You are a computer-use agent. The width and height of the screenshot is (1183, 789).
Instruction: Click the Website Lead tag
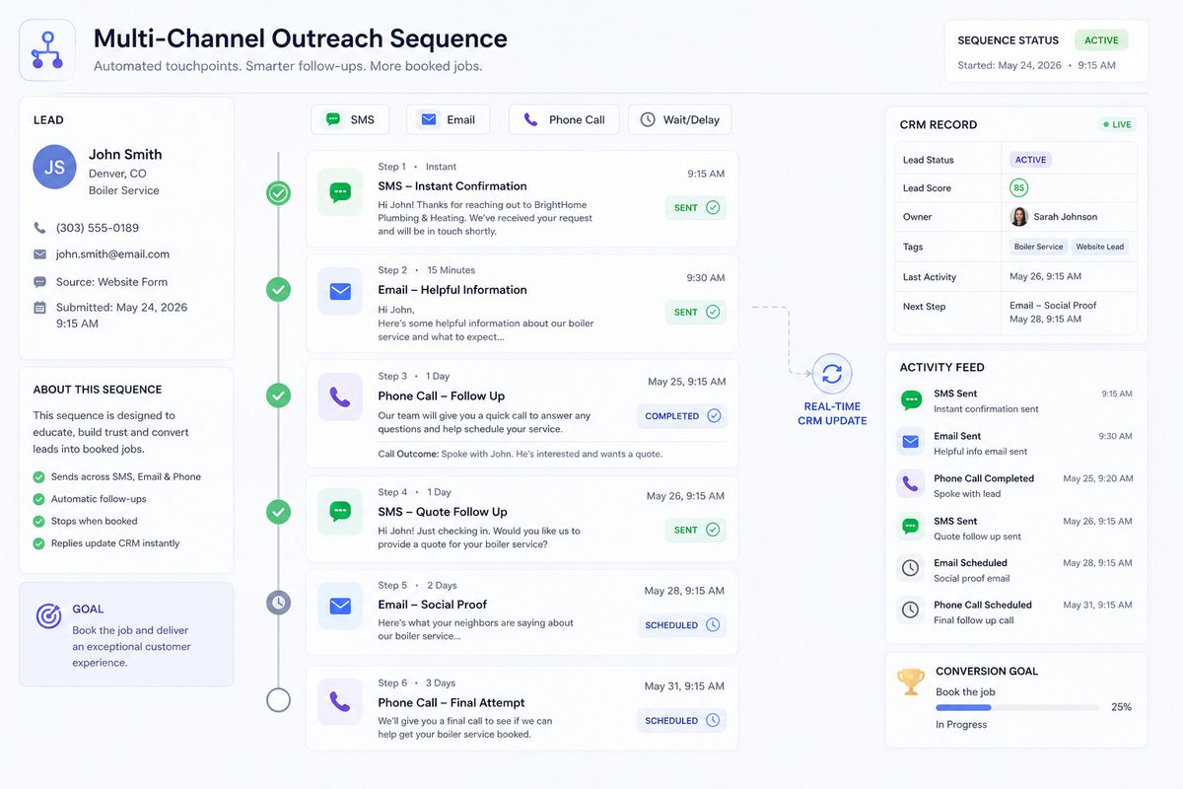(1099, 247)
